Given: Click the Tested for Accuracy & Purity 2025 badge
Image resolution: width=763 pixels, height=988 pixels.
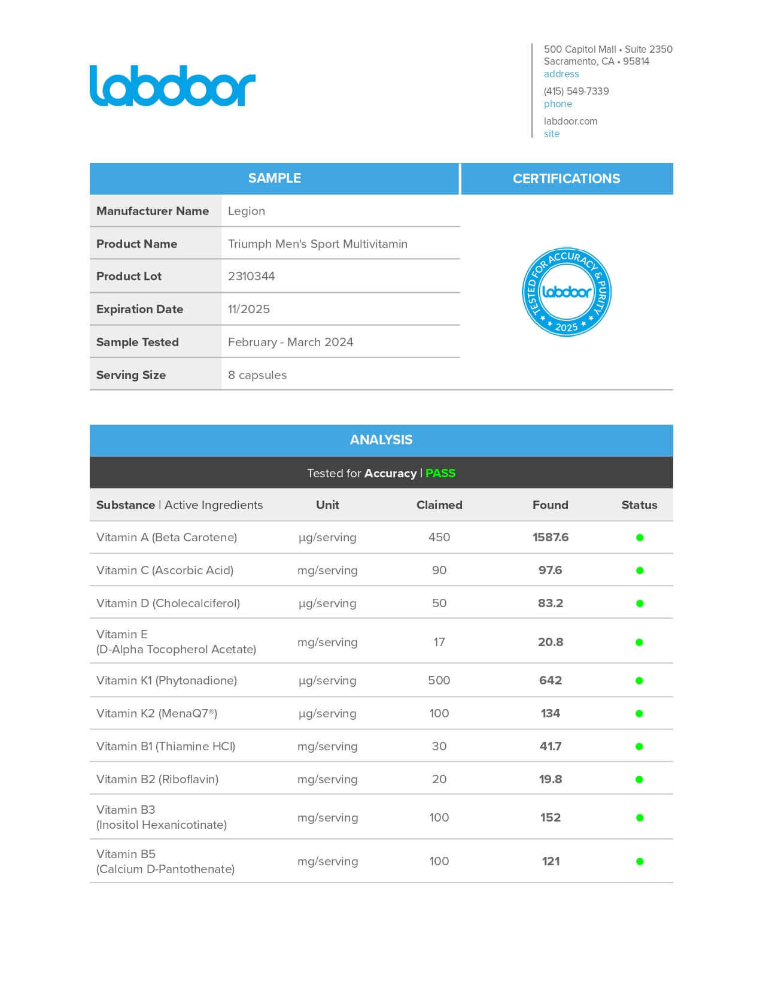Looking at the screenshot, I should point(566,292).
